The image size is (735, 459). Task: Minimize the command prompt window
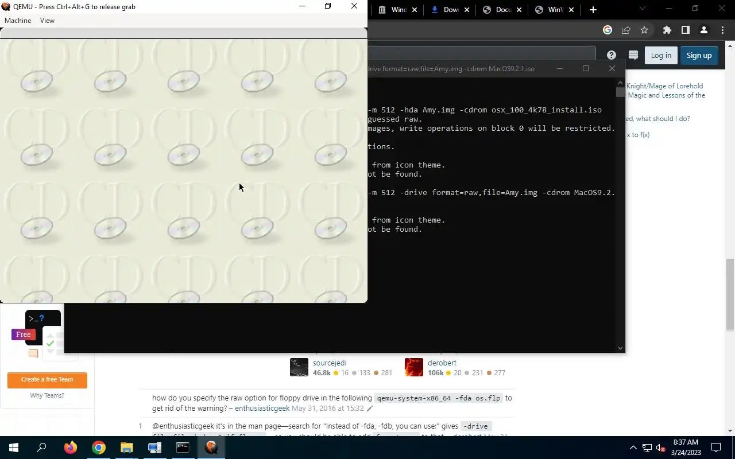[x=560, y=68]
